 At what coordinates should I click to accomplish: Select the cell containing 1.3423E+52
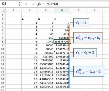pyautogui.click(x=62, y=68)
